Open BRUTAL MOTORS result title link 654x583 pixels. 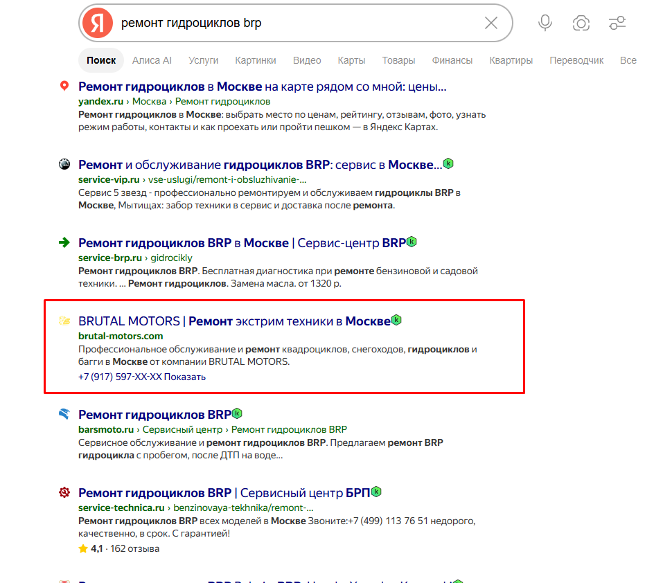[x=234, y=321]
